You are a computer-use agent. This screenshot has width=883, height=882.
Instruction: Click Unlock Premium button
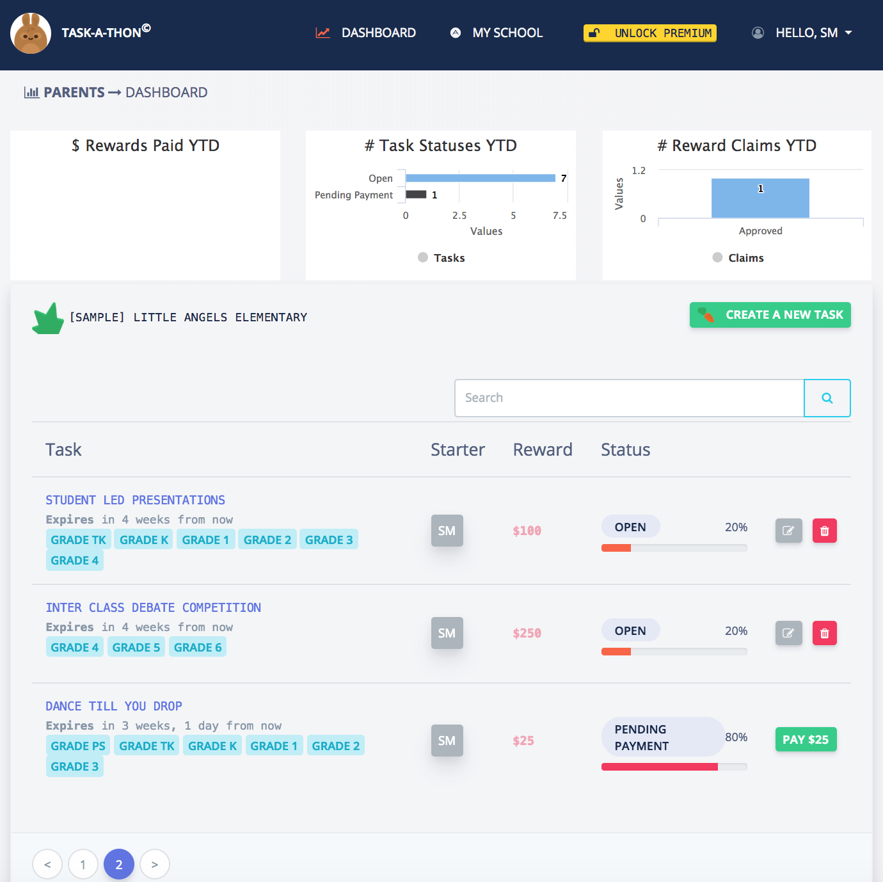pyautogui.click(x=650, y=33)
